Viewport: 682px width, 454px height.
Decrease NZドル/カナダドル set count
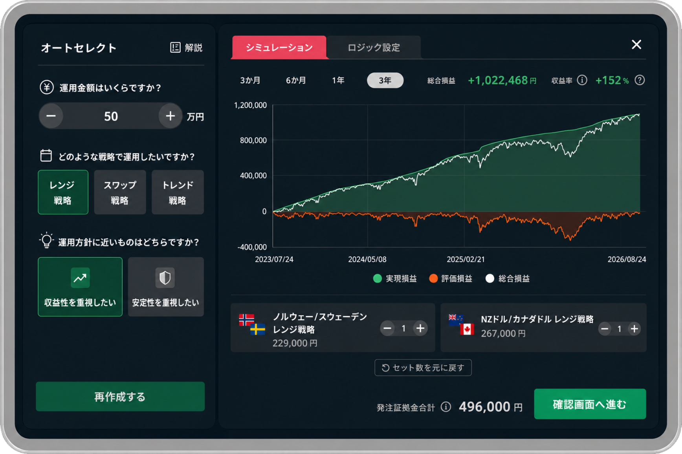[605, 329]
